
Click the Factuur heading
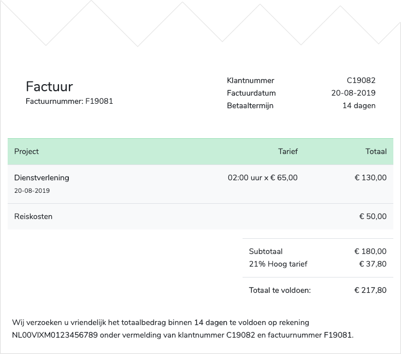(49, 87)
